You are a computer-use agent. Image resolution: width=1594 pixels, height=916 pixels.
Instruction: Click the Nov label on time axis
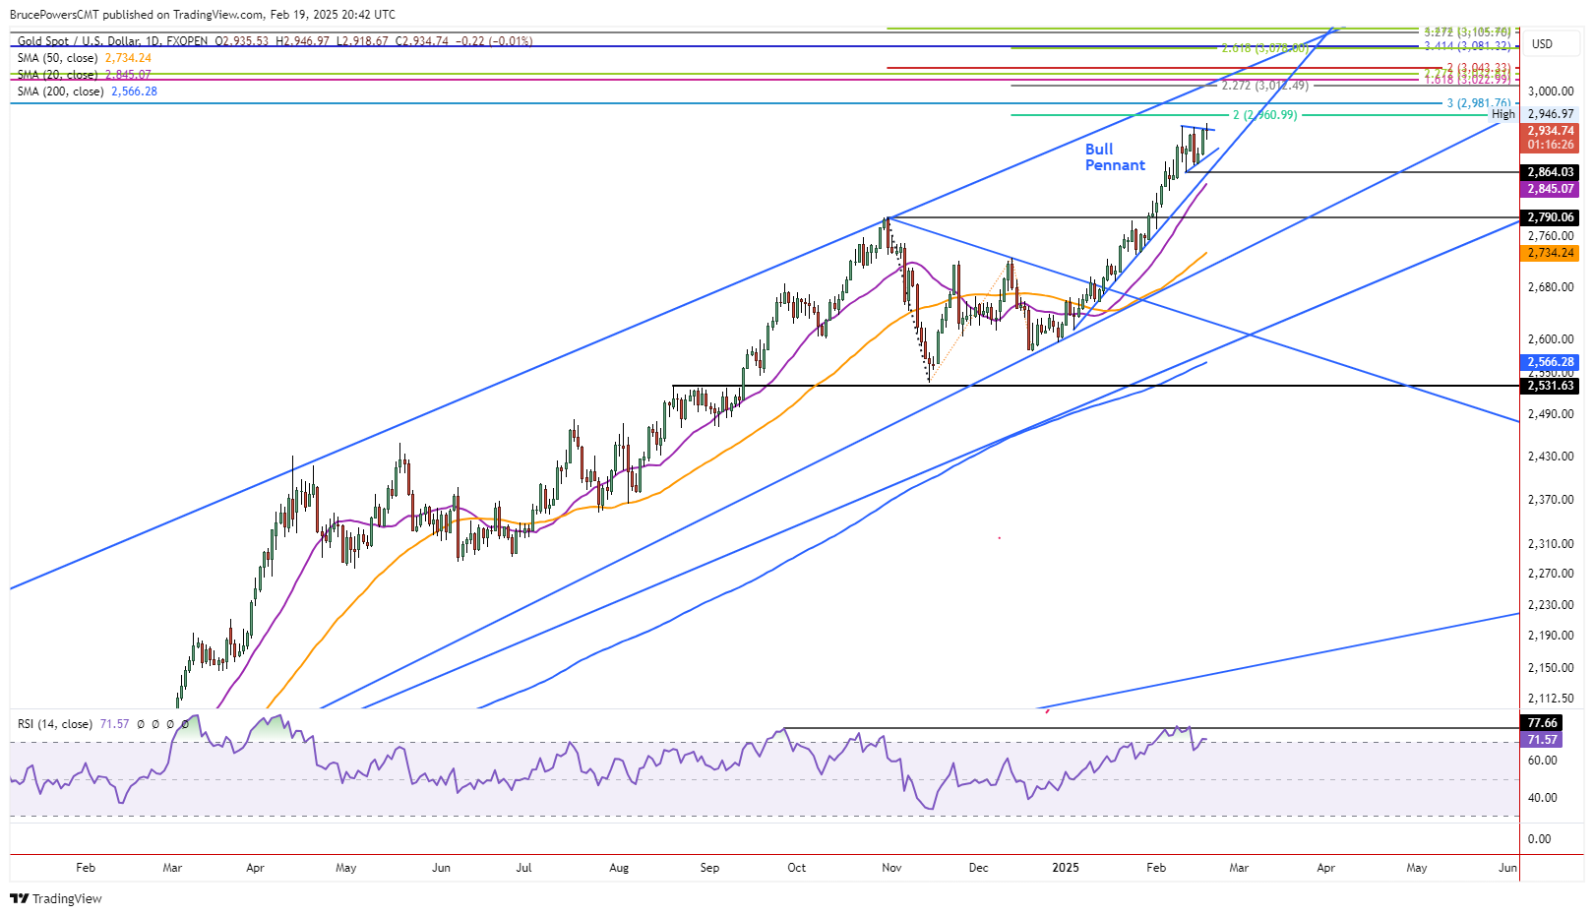coord(892,868)
